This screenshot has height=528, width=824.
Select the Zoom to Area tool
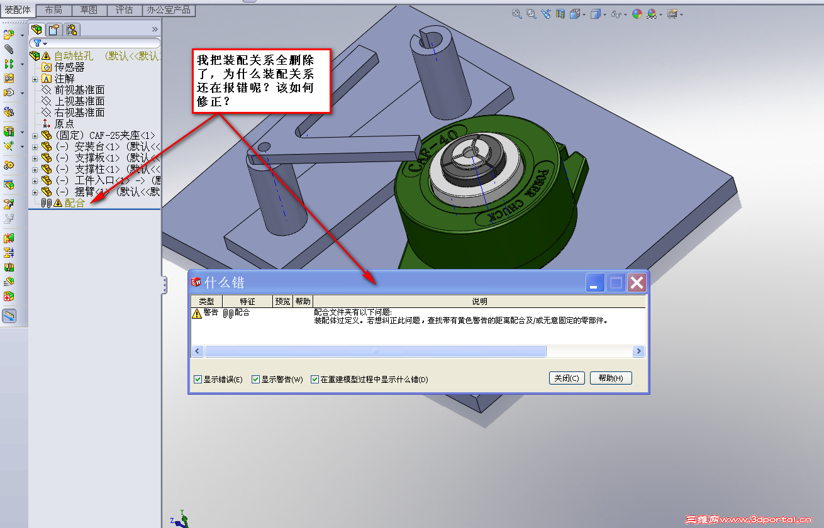531,13
